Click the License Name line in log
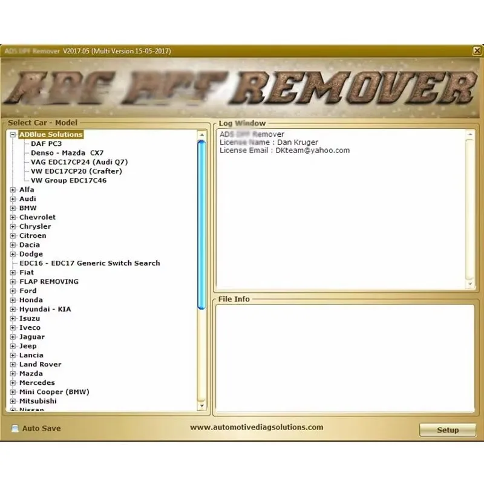484x484 pixels. click(x=269, y=143)
